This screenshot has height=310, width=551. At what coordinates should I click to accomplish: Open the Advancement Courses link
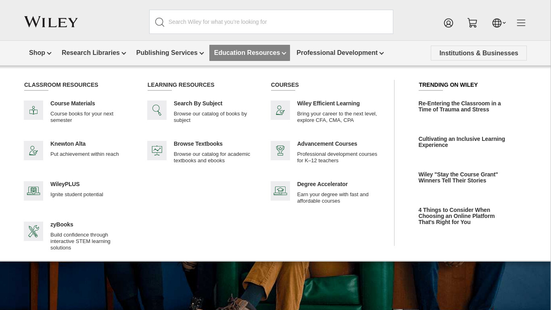(x=327, y=144)
